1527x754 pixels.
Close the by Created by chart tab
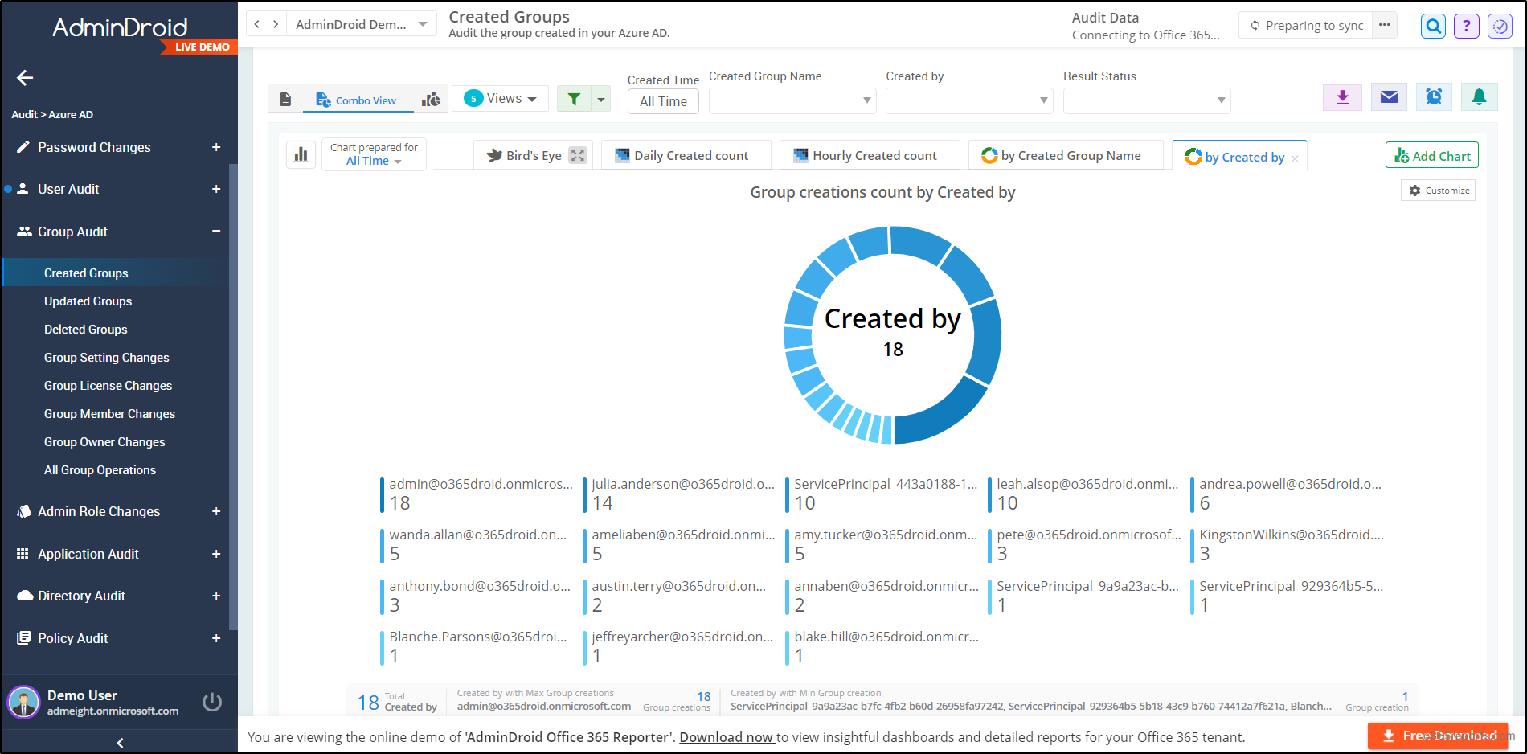tap(1295, 158)
